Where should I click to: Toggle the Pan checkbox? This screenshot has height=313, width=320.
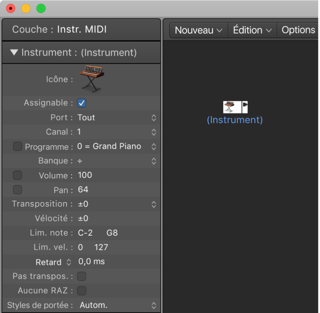18,190
